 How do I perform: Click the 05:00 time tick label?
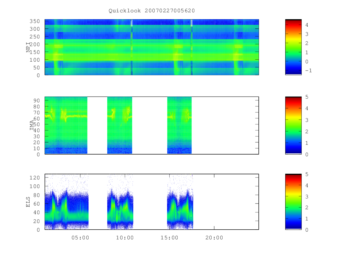tap(80, 238)
